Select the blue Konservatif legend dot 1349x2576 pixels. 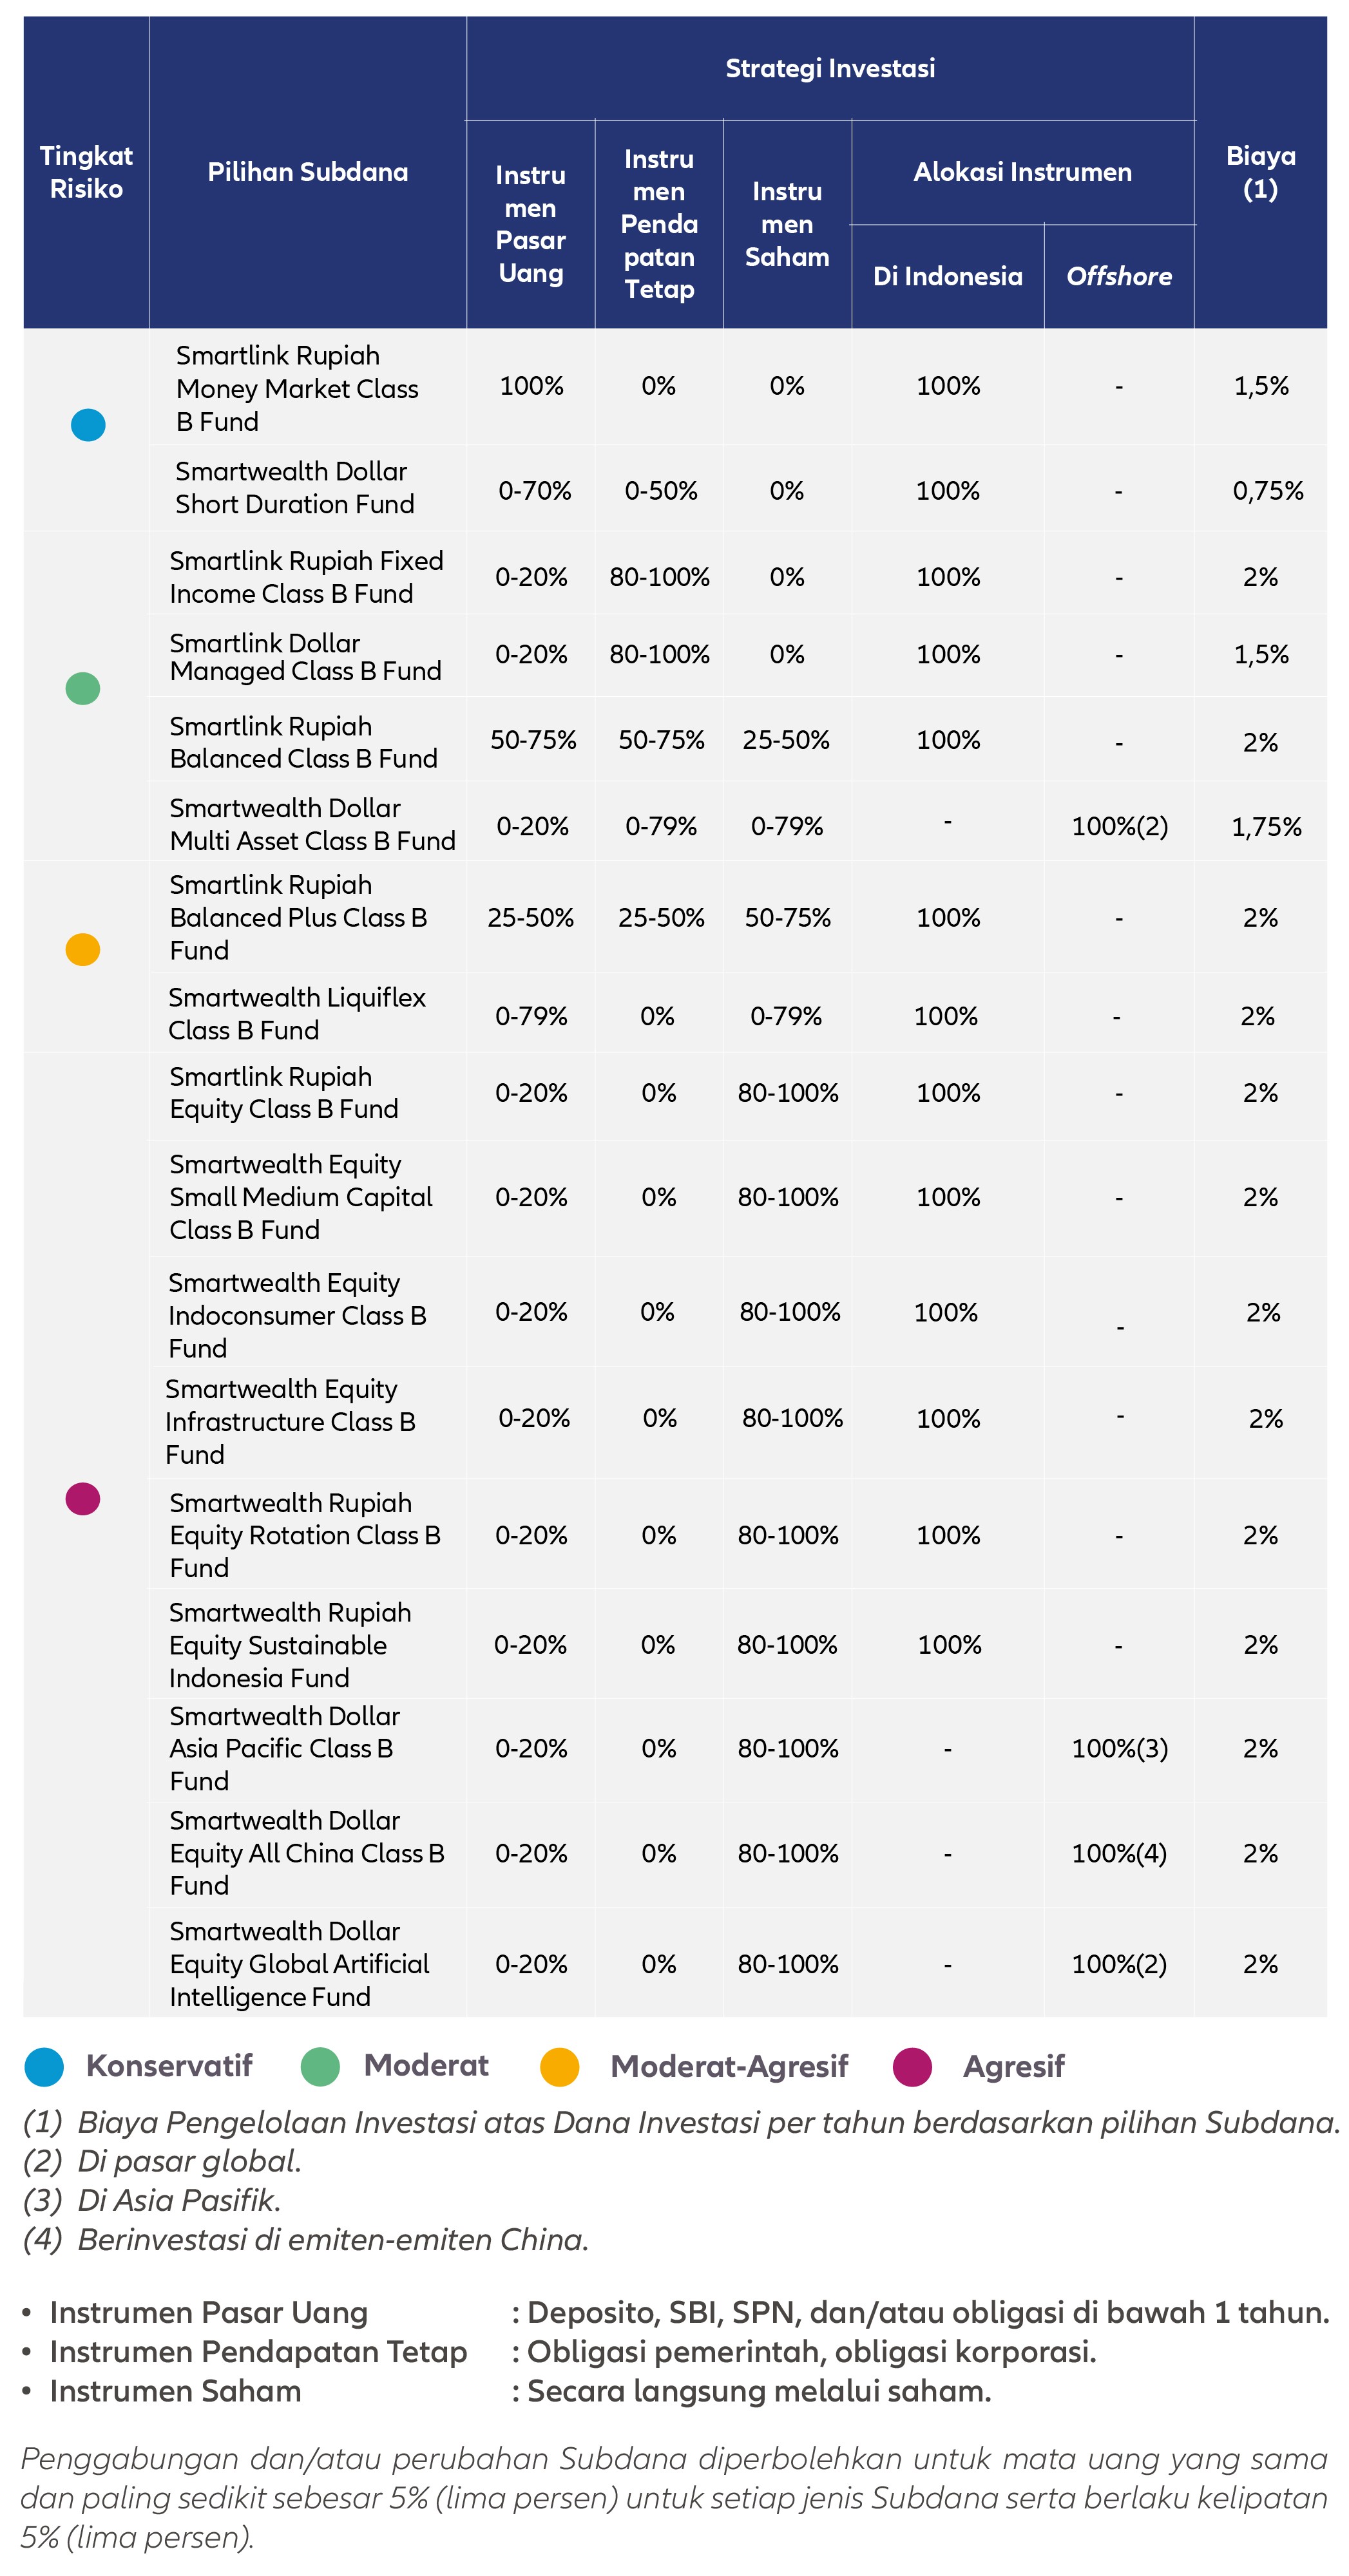tap(44, 2066)
